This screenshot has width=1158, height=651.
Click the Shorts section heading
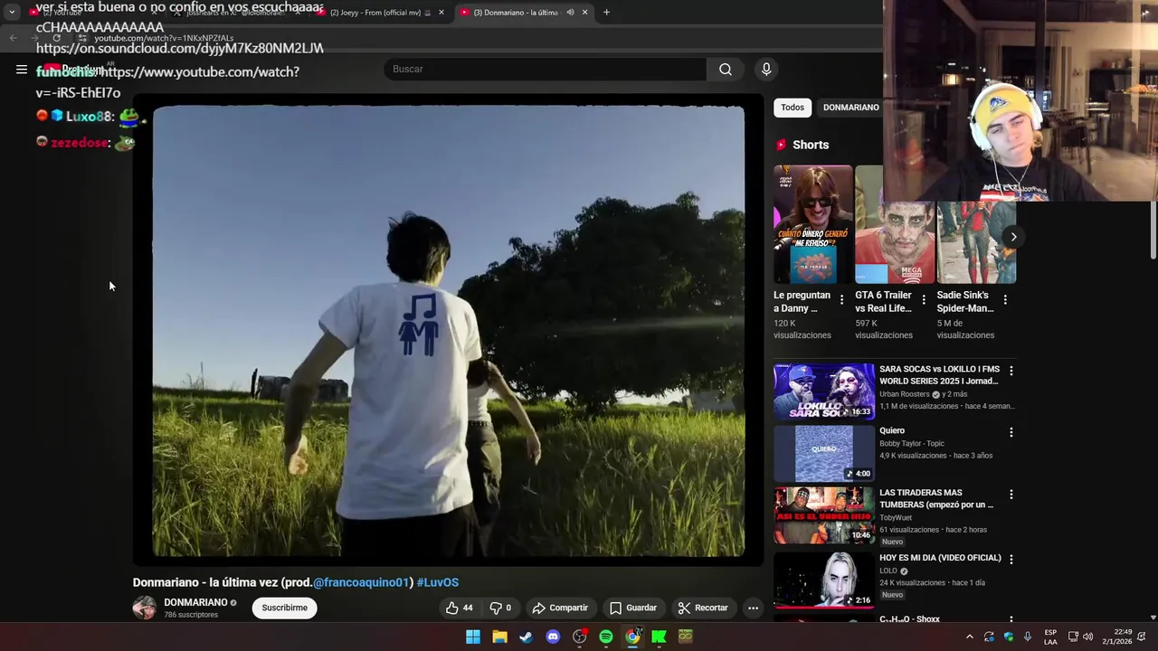point(811,145)
